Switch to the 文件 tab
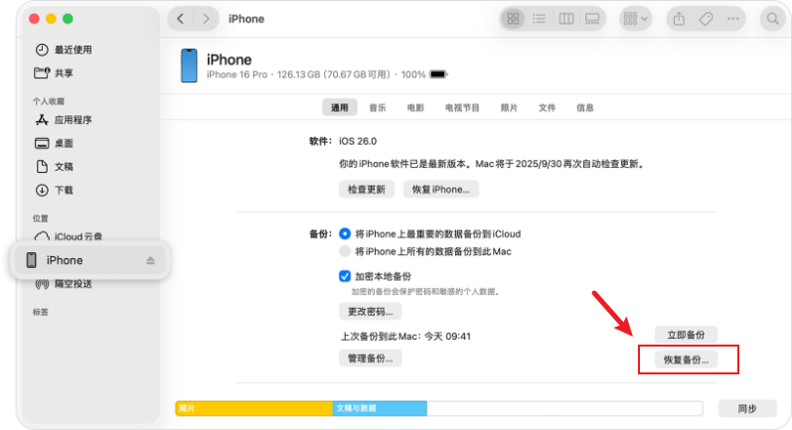Image resolution: width=792 pixels, height=430 pixels. [547, 107]
